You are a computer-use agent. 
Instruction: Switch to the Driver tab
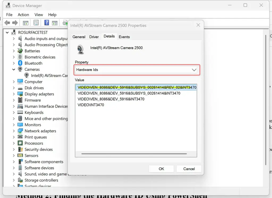tap(94, 37)
